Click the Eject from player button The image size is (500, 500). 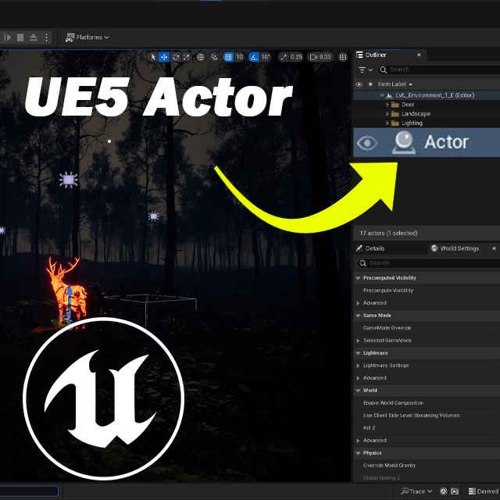pyautogui.click(x=33, y=37)
